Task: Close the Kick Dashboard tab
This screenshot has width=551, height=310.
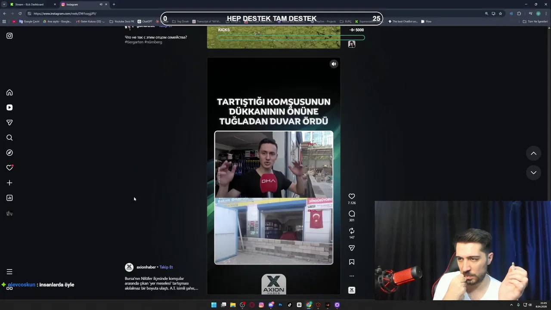Action: tap(55, 4)
